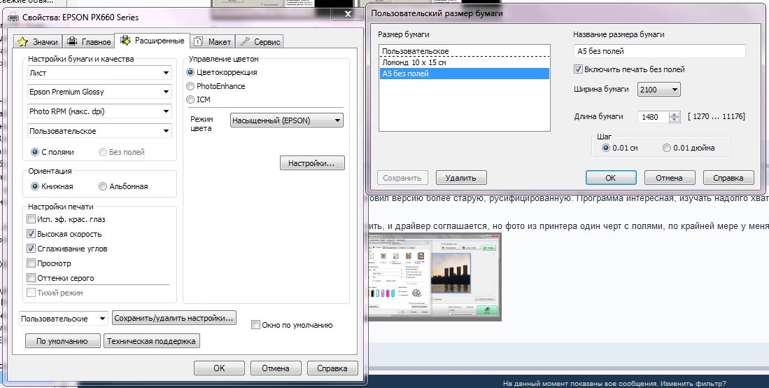769x388 pixels.
Task: Open Справка in the properties dialog
Action: [x=332, y=368]
